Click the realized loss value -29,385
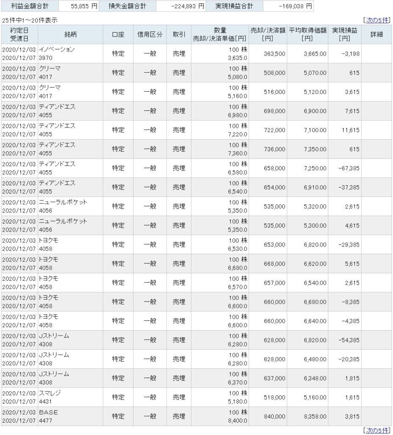The image size is (393, 435). tap(349, 245)
